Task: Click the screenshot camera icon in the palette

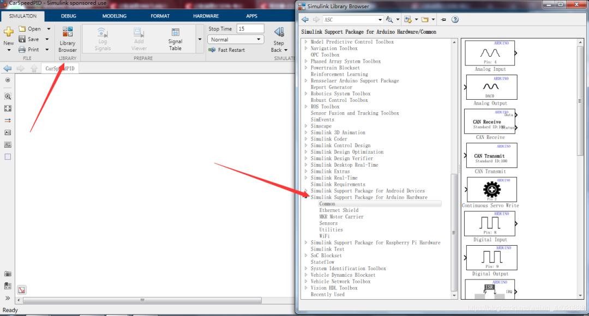Action: tap(8, 274)
